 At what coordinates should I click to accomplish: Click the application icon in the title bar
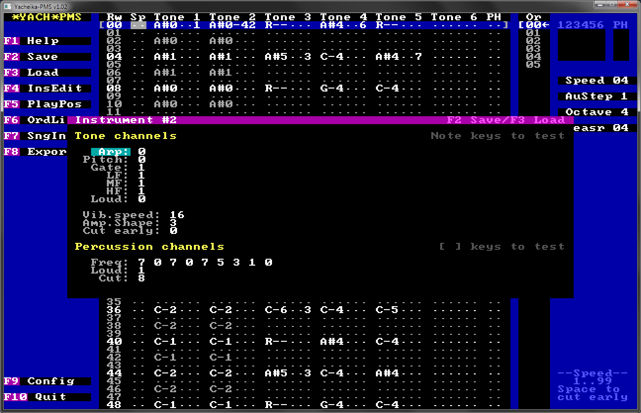[7, 6]
